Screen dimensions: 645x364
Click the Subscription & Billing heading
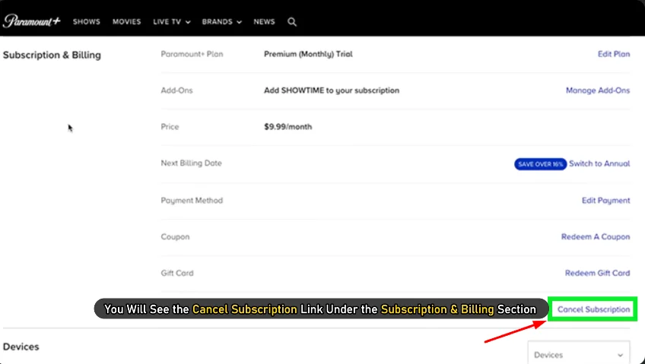(x=52, y=55)
